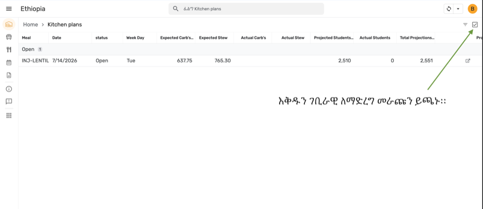Click the magnifier search icon
The image size is (483, 209).
point(175,9)
